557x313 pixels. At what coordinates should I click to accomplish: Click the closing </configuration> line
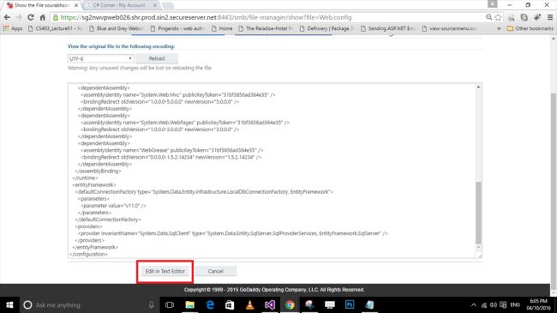point(88,254)
